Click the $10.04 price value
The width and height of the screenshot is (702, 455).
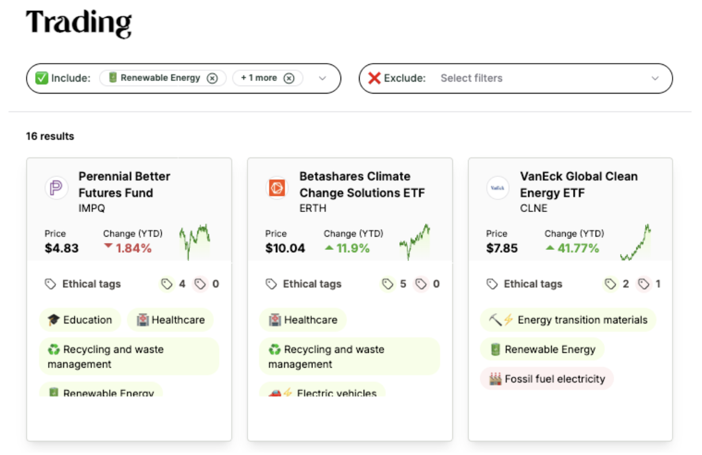(x=285, y=249)
